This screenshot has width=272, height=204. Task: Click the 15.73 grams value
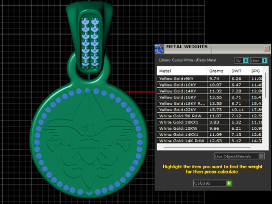[x=215, y=110]
